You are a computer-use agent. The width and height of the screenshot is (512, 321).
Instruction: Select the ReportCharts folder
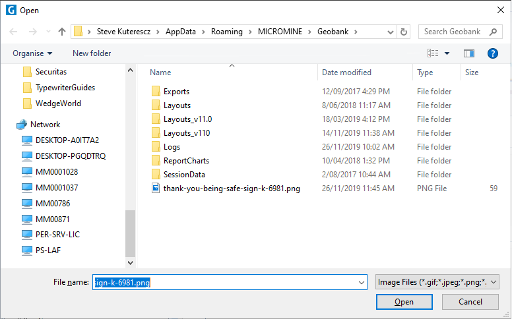pyautogui.click(x=181, y=161)
